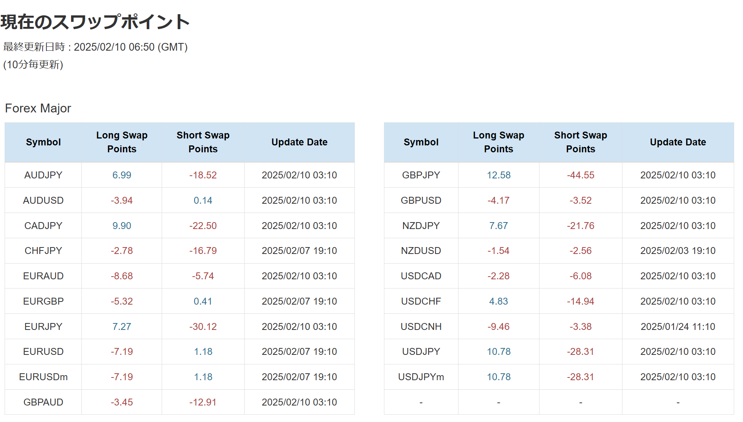This screenshot has width=743, height=422.
Task: Click the Forex Major section heading
Action: tap(38, 108)
